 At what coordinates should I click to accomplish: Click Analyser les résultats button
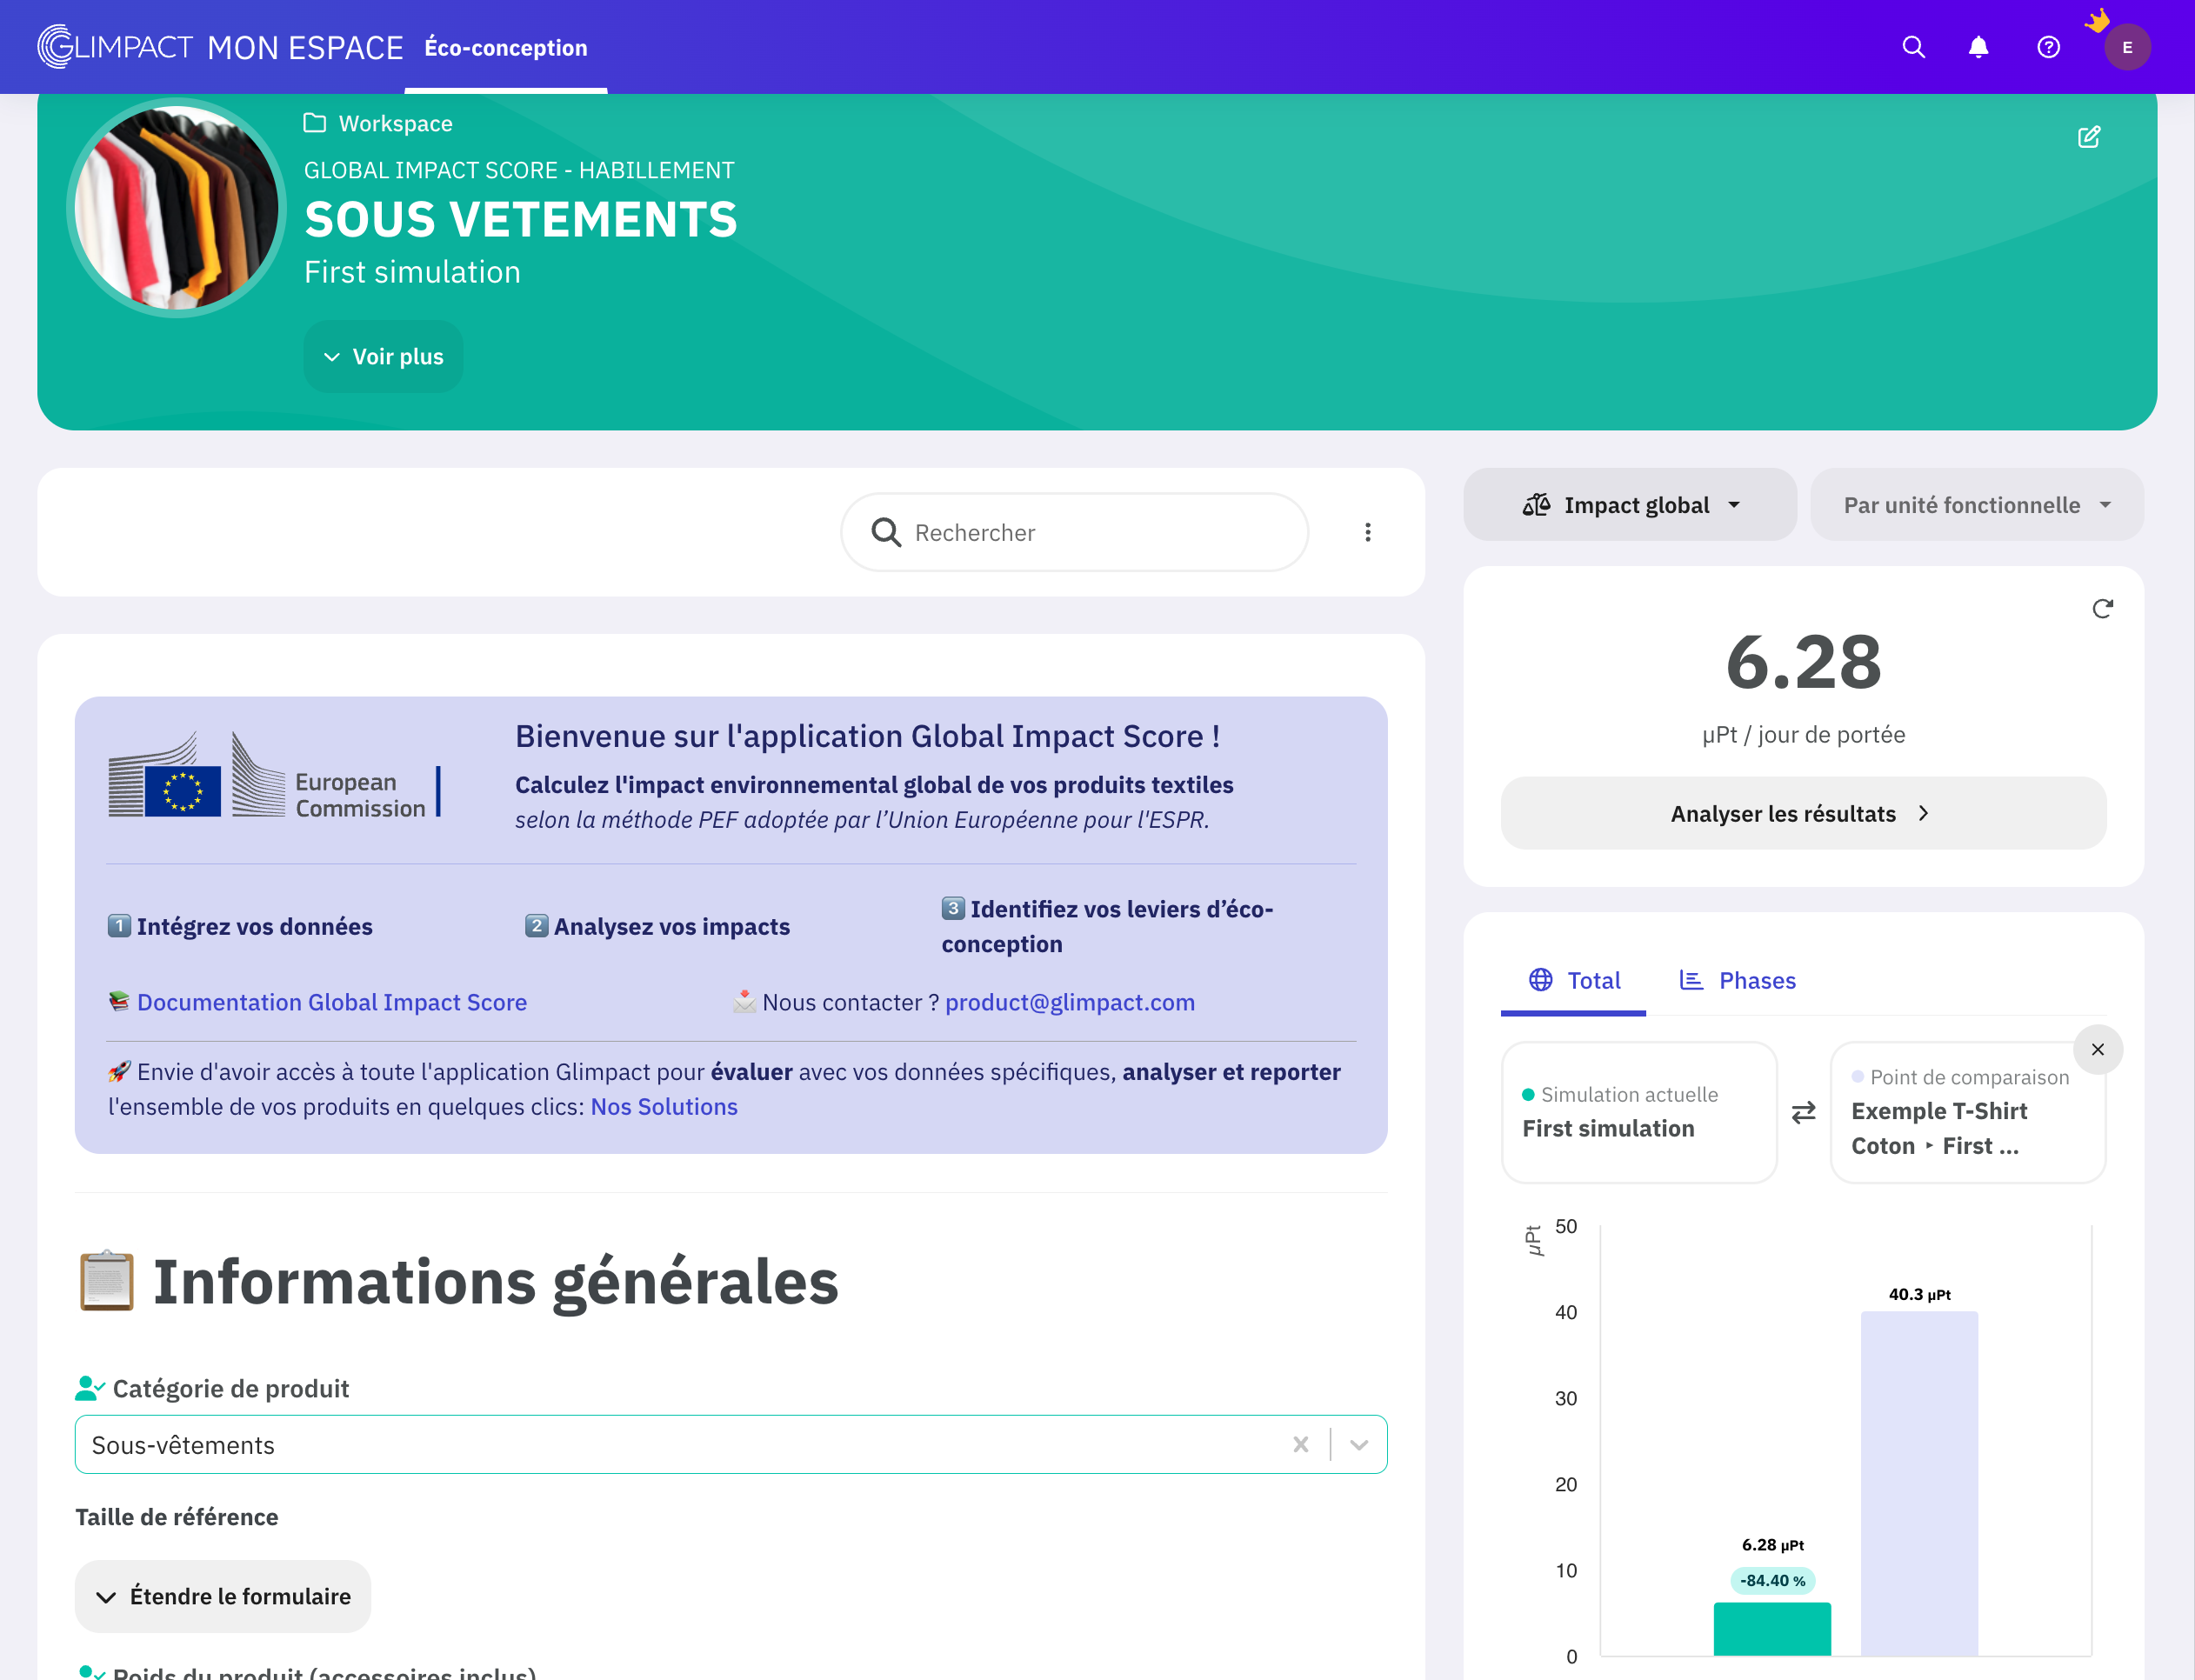[1802, 813]
